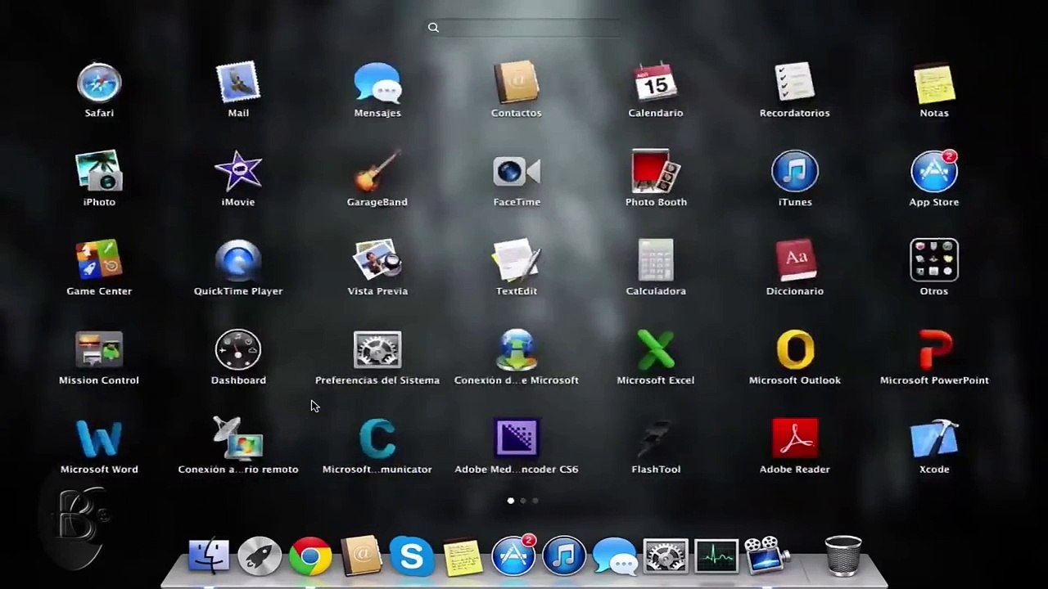1048x589 pixels.
Task: Open Finder in the Dock
Action: pos(209,556)
